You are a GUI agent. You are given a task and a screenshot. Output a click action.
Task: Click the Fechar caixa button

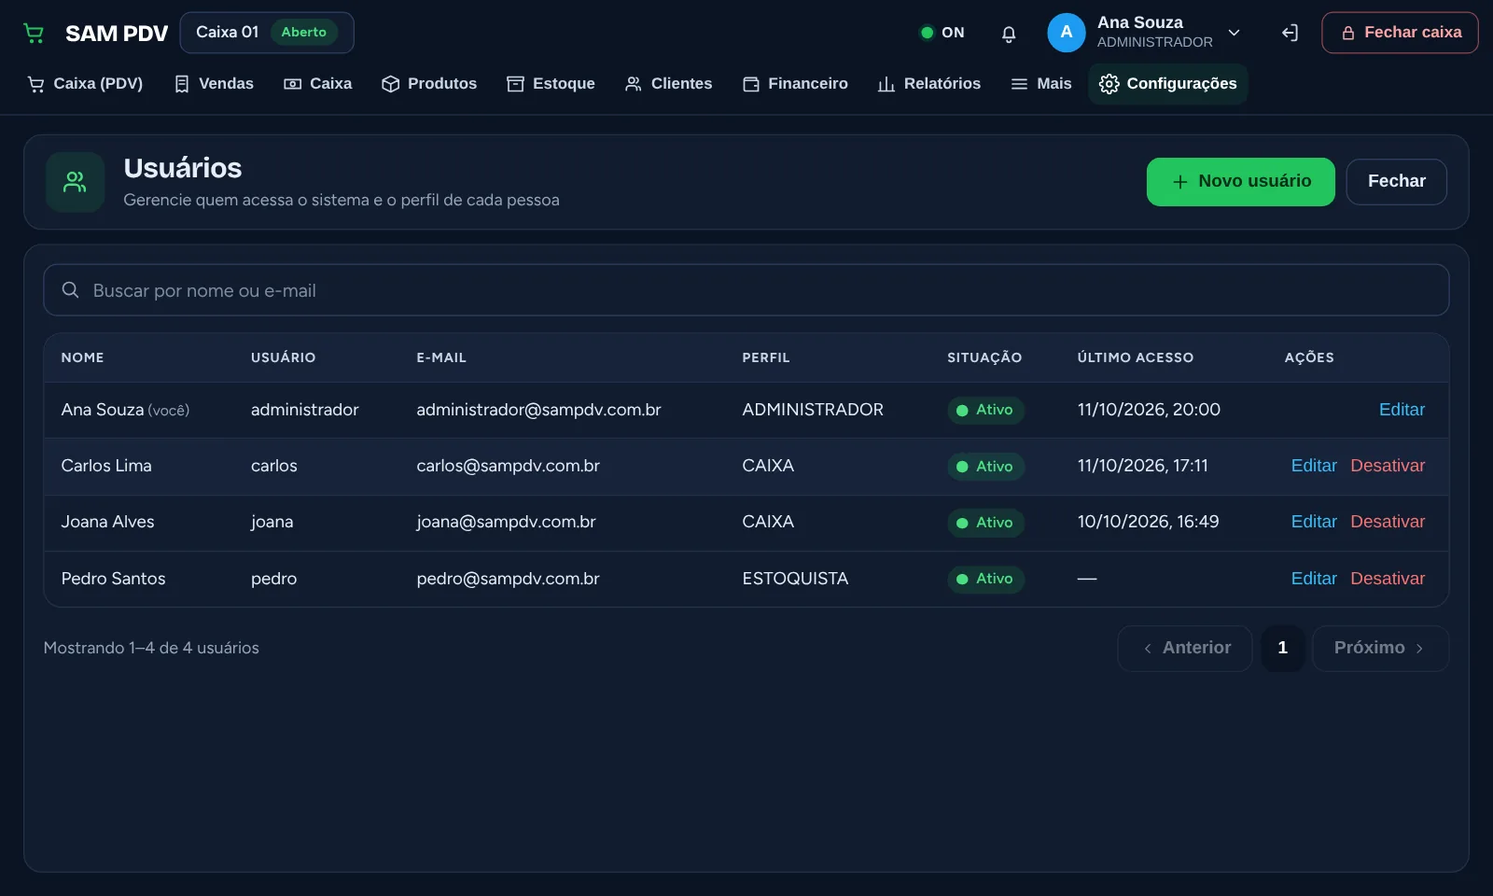click(x=1400, y=33)
